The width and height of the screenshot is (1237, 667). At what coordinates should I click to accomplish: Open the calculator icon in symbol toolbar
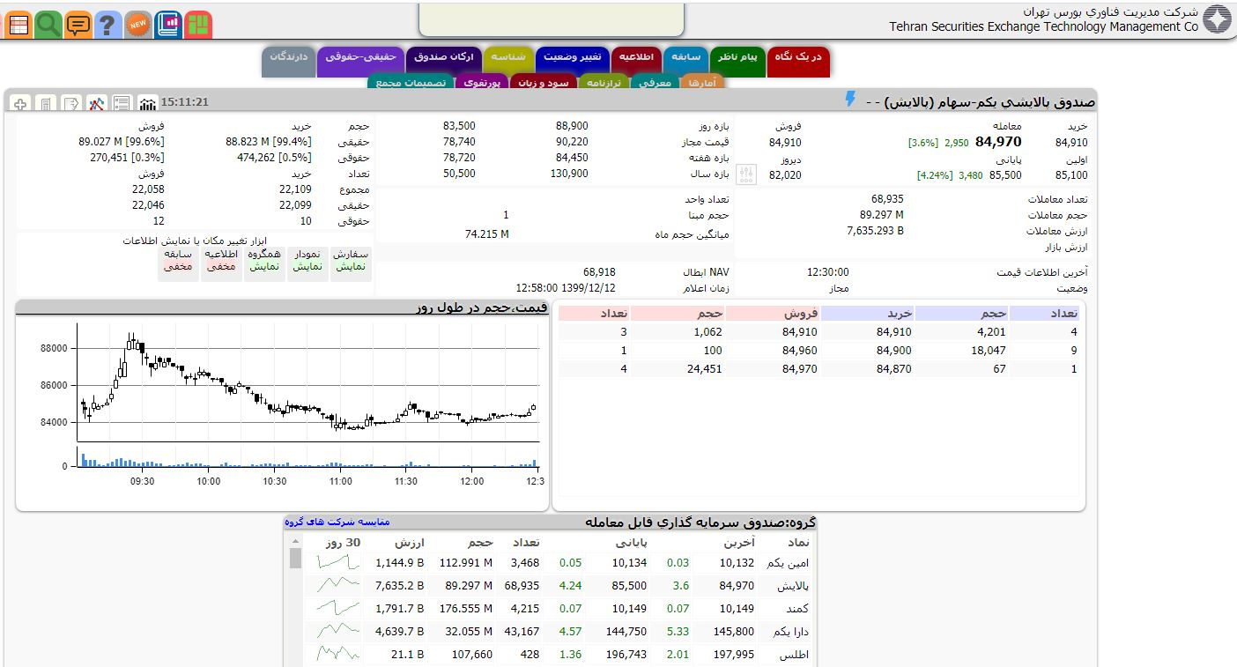coord(46,104)
